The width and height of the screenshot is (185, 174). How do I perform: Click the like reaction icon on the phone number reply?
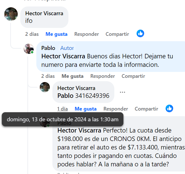169,108
